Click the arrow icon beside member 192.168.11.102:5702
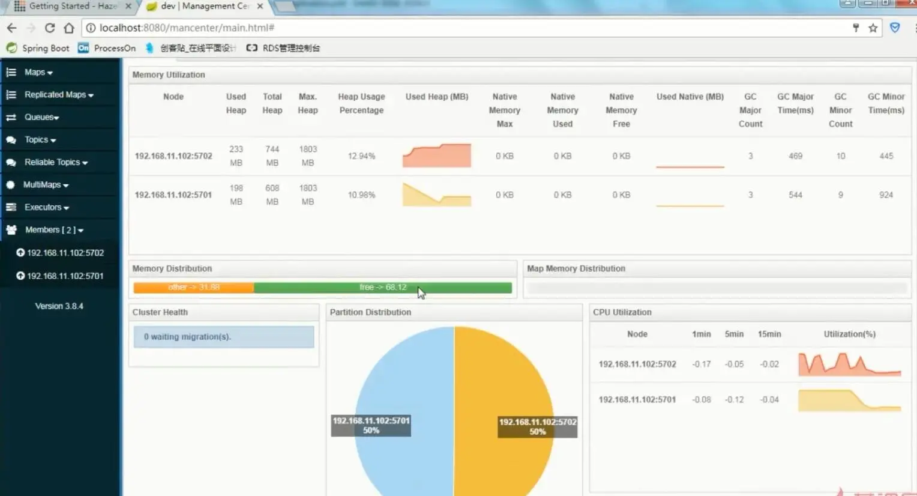The width and height of the screenshot is (917, 496). pyautogui.click(x=20, y=253)
